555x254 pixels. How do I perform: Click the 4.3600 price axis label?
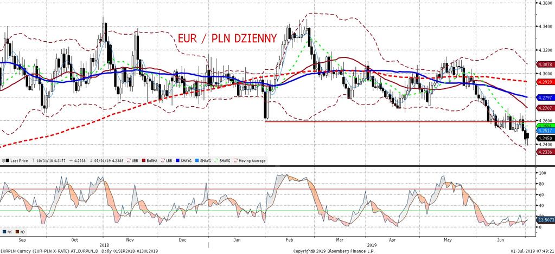(x=544, y=3)
